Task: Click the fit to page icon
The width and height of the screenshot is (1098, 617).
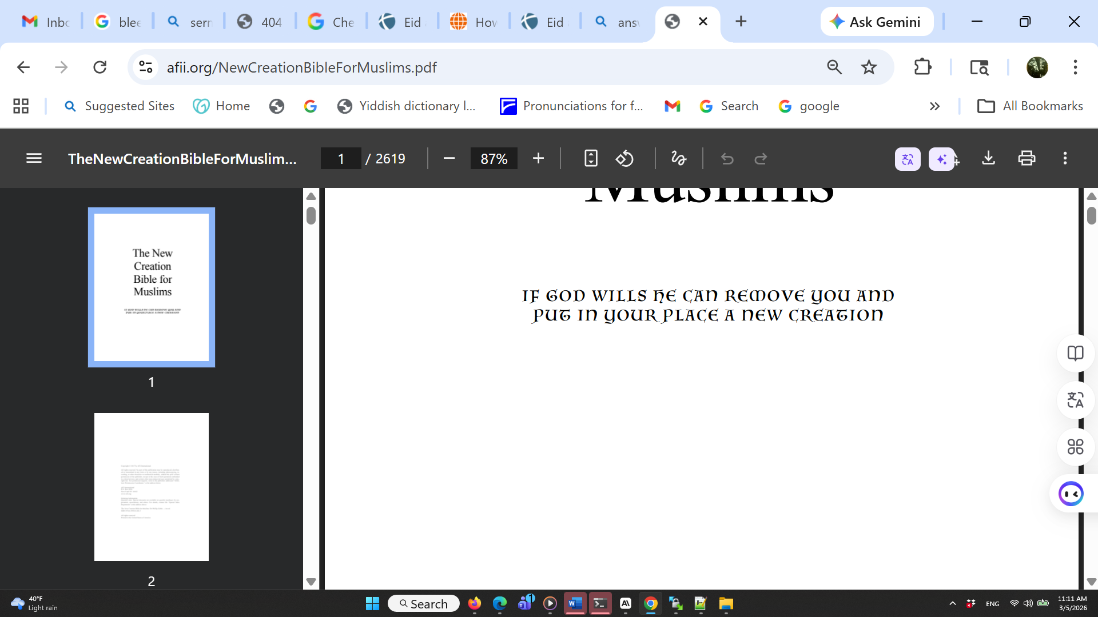Action: click(591, 158)
